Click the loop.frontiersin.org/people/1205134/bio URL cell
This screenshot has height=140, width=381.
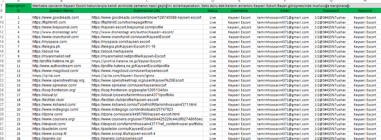pos(147,90)
